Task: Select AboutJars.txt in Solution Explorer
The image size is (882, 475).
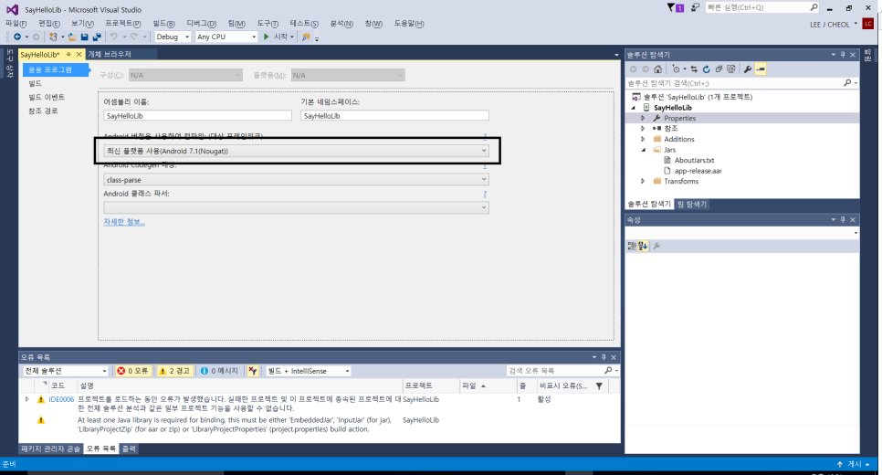Action: point(694,161)
